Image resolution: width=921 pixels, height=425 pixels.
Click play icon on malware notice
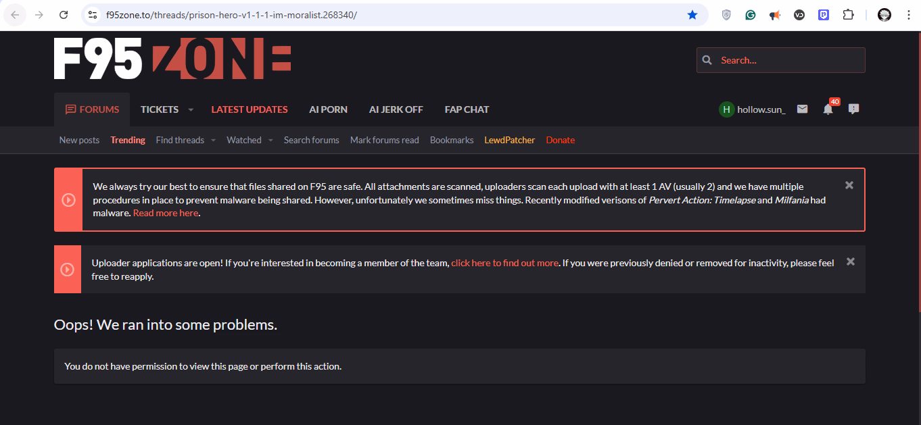[68, 200]
